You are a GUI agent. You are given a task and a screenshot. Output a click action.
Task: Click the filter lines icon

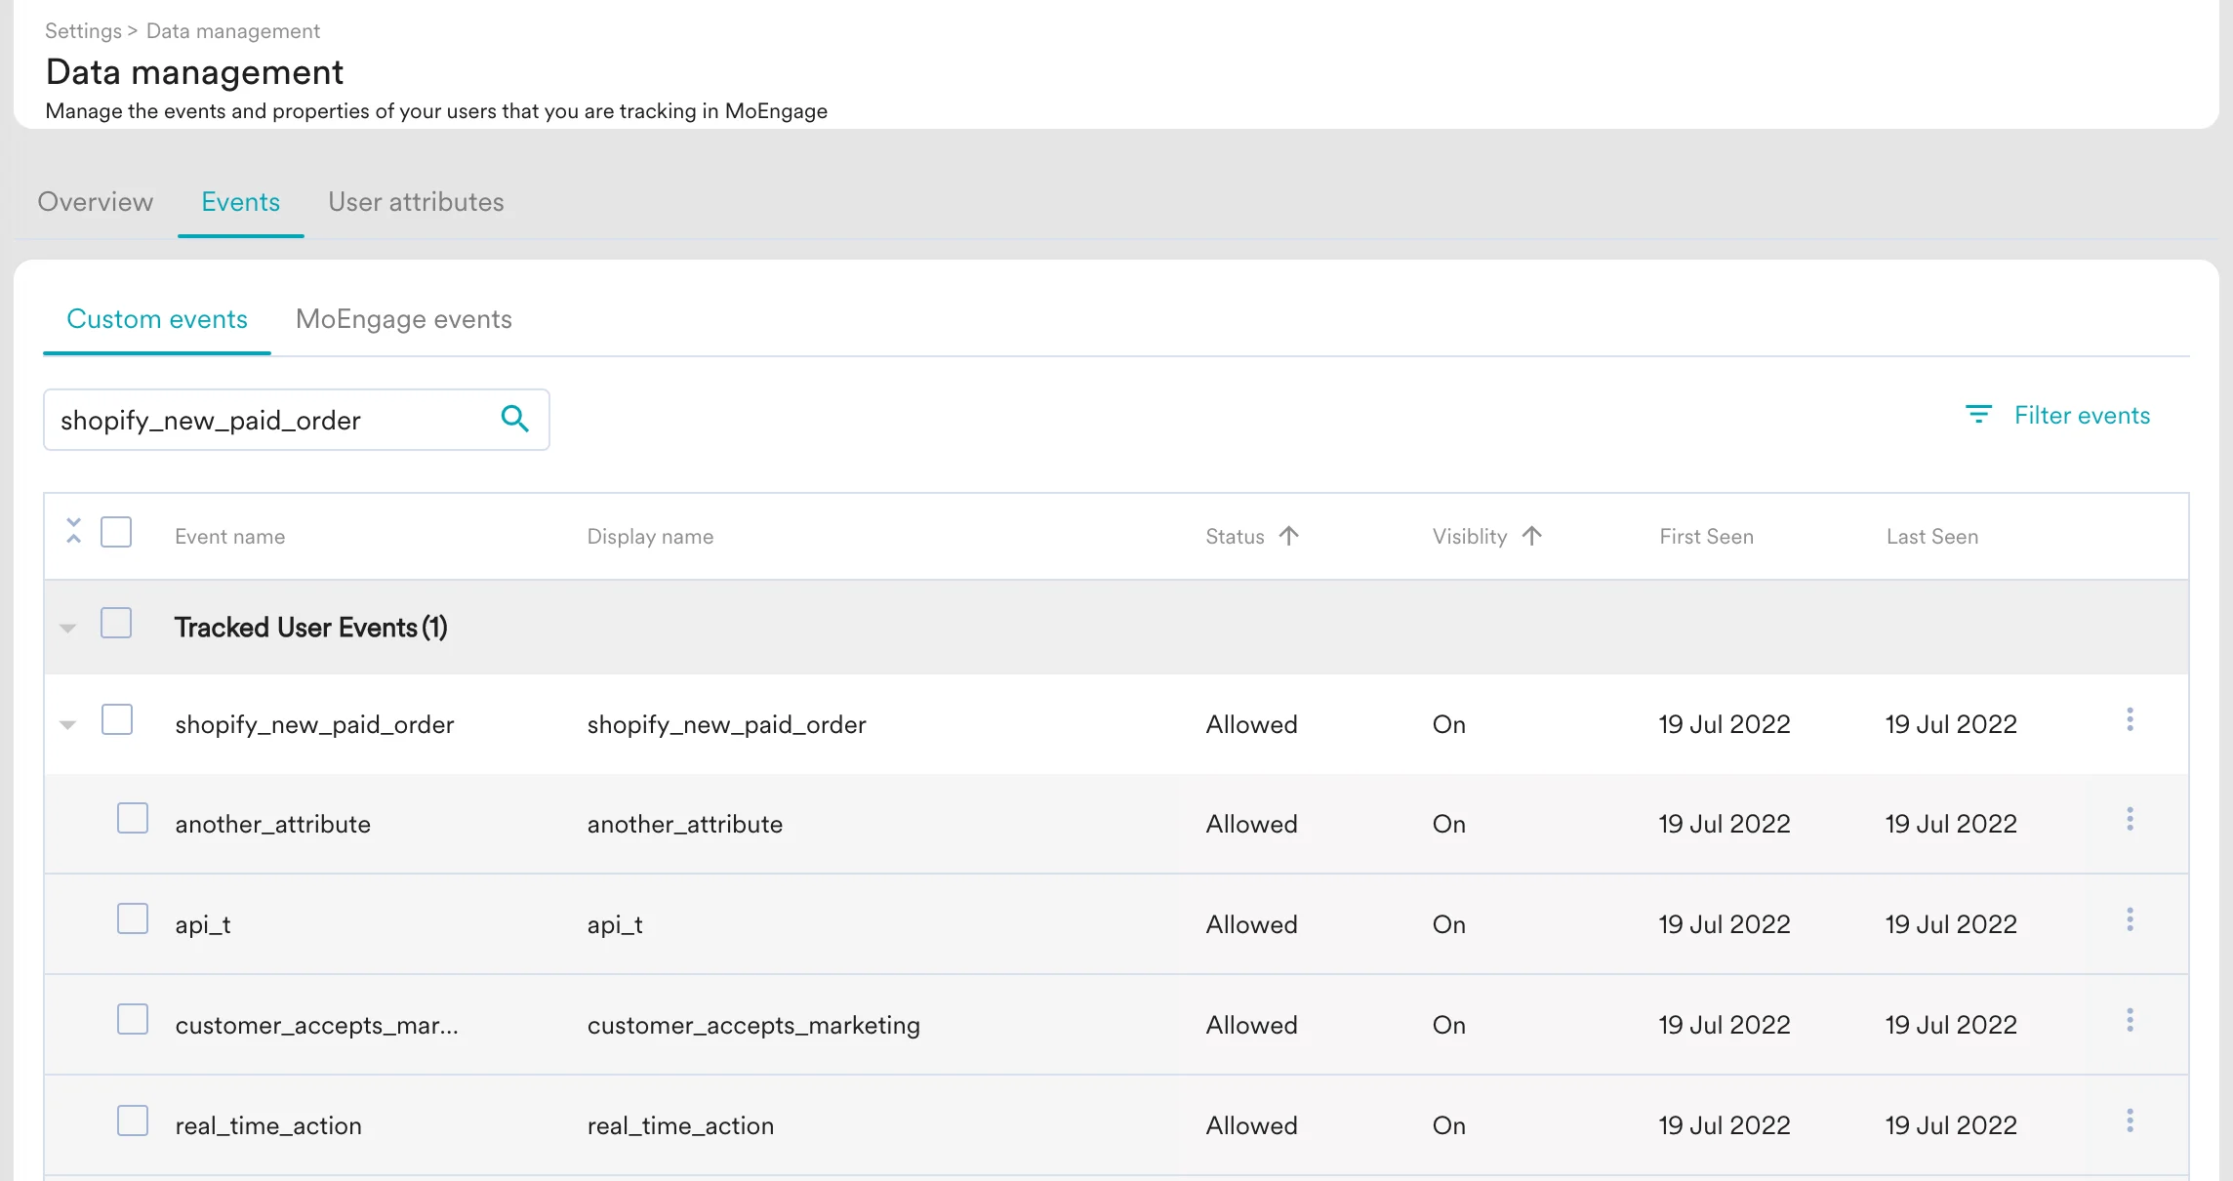(x=1978, y=414)
